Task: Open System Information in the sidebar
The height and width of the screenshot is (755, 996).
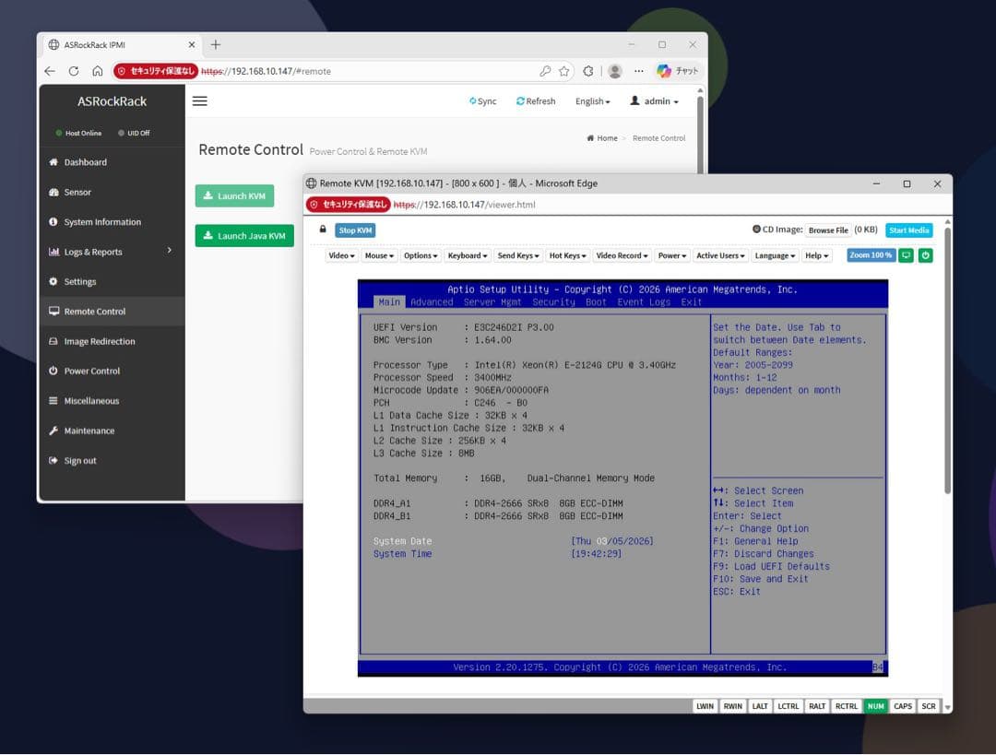Action: (113, 221)
